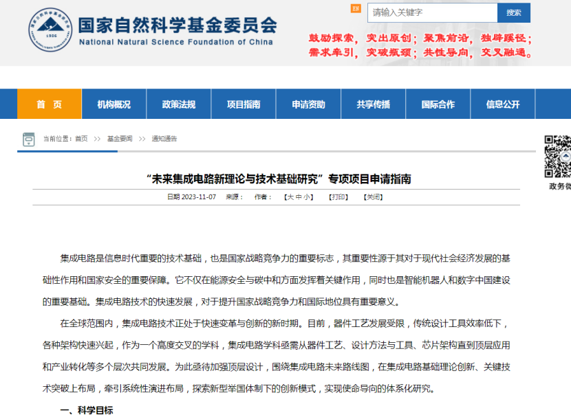This screenshot has width=571, height=415.
Task: Click the 首页 breadcrumb link
Action: click(x=81, y=139)
